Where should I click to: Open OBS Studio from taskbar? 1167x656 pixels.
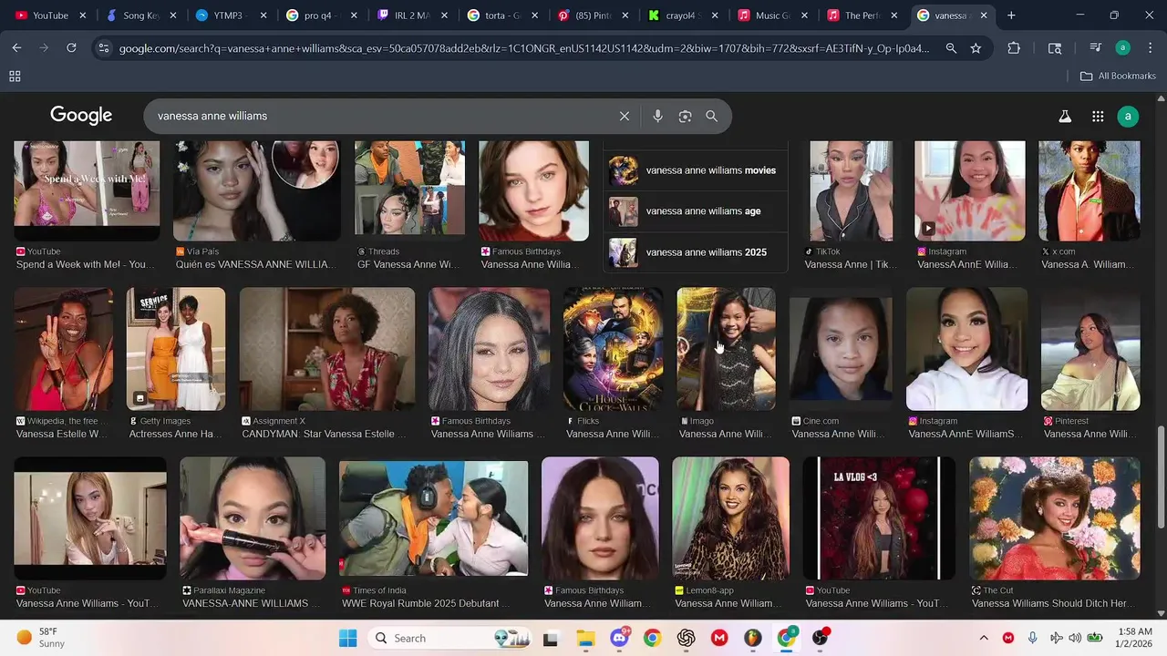click(x=821, y=638)
